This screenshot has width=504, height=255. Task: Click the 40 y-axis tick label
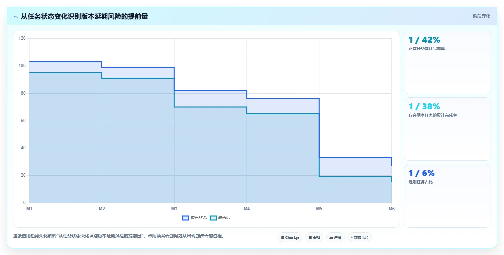[x=23, y=148]
